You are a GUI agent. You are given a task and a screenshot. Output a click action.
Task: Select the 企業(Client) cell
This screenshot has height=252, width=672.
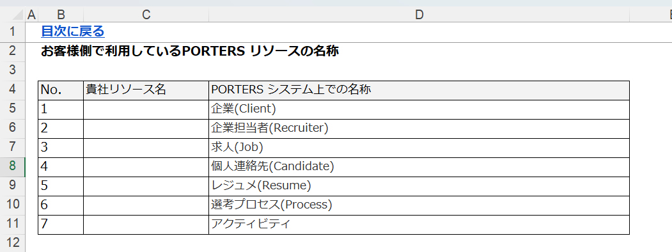tap(419, 110)
